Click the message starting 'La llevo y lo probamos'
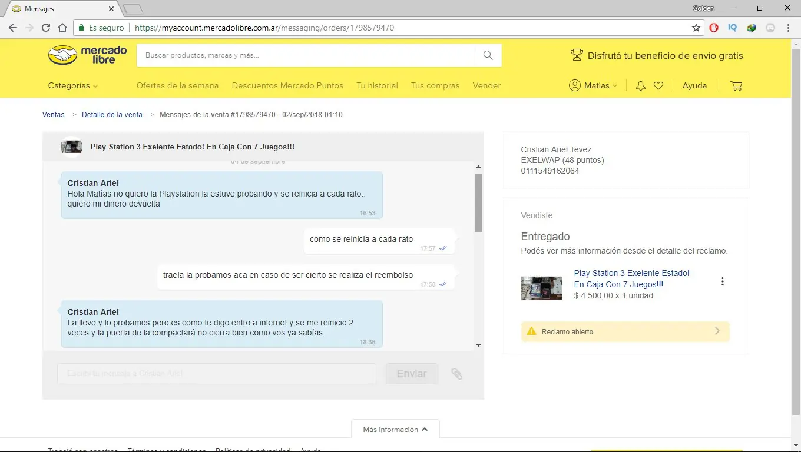The height and width of the screenshot is (452, 801). coord(222,324)
